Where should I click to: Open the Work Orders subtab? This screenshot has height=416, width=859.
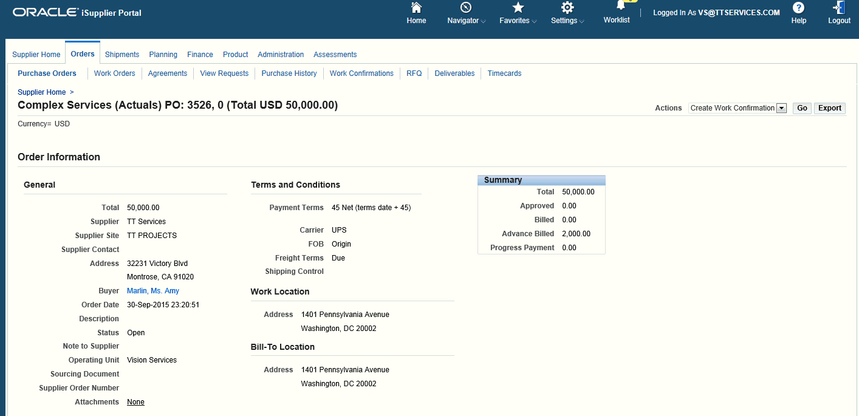click(115, 73)
